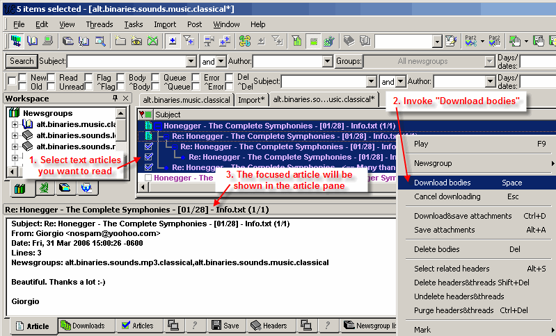Toggle the Old filter checkbox
556x336 pixels.
(x=23, y=86)
